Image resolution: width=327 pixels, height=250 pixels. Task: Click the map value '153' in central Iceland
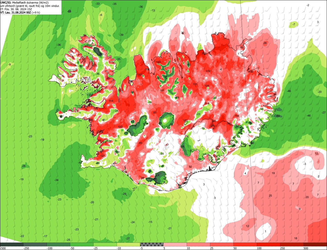[x=185, y=120]
